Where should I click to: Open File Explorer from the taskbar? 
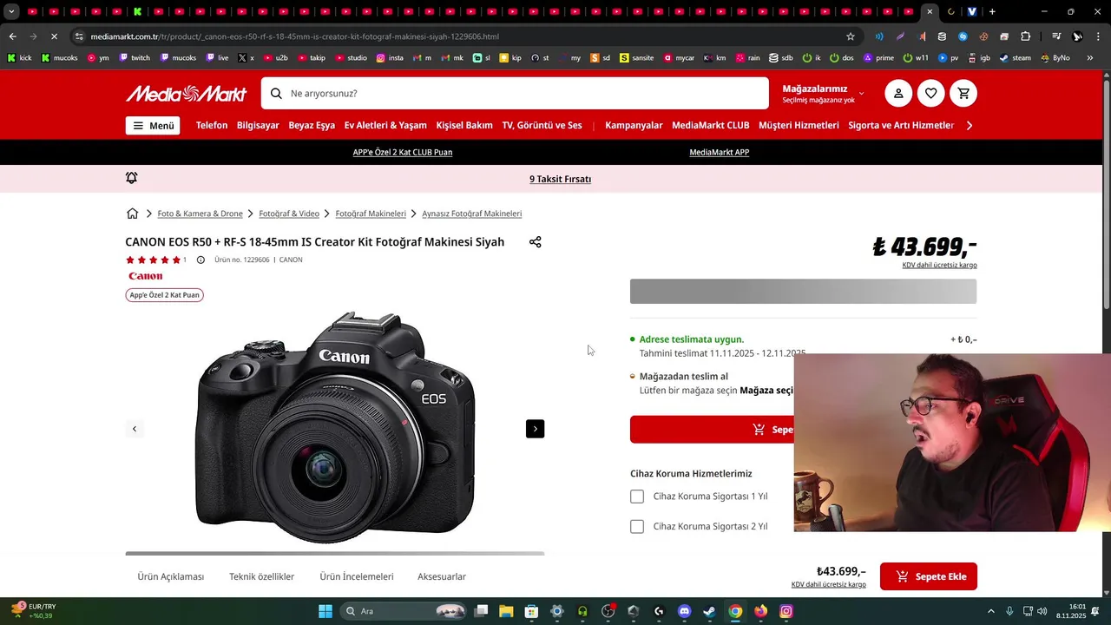click(506, 611)
